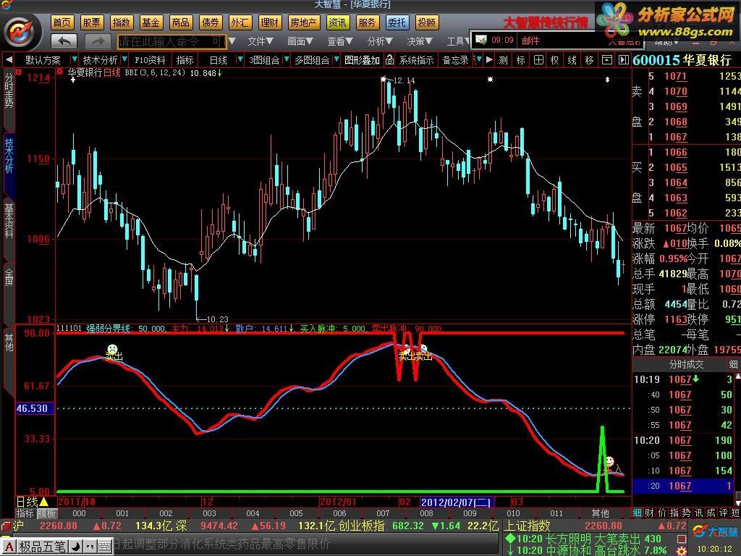Open the 查看 menu
Screen dimensions: 741x556
tap(340, 41)
